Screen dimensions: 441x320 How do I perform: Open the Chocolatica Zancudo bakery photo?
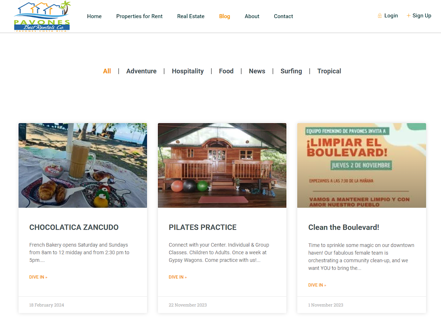[83, 165]
